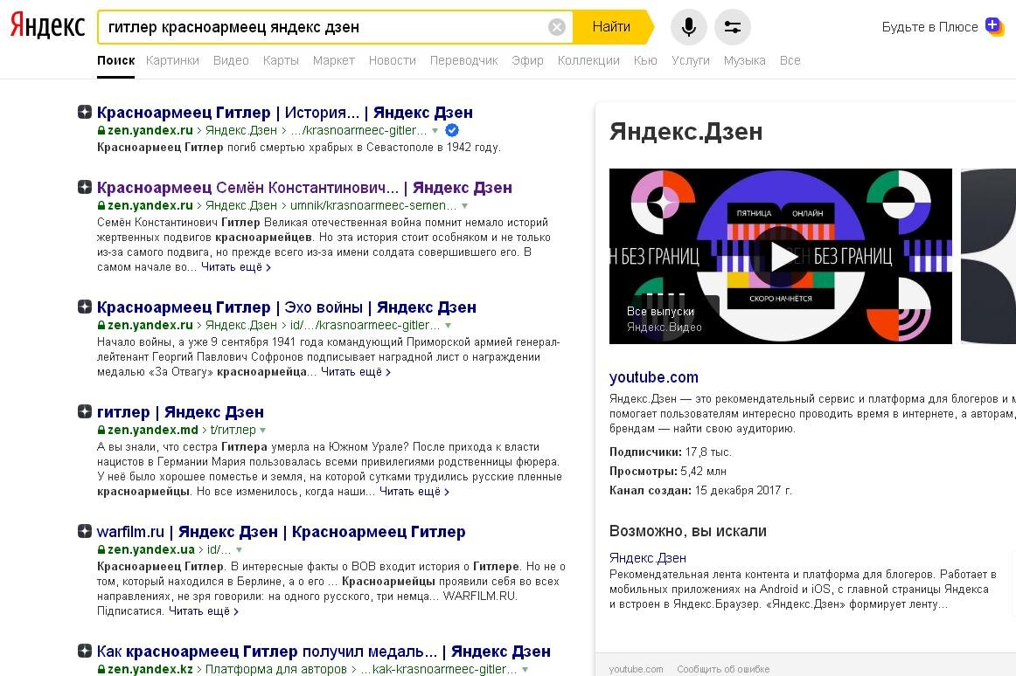Open the Эфир tab
This screenshot has width=1016, height=676.
pos(527,60)
